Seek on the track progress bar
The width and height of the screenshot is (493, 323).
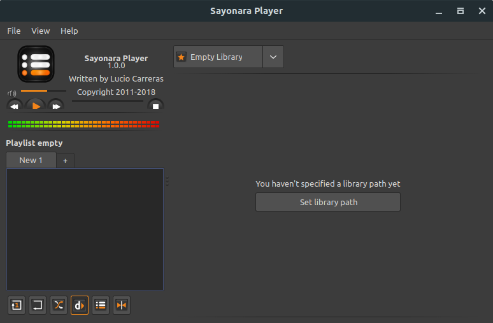pyautogui.click(x=108, y=101)
